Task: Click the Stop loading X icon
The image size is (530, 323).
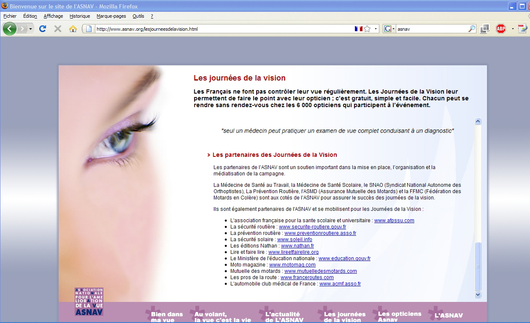Action: tap(58, 29)
